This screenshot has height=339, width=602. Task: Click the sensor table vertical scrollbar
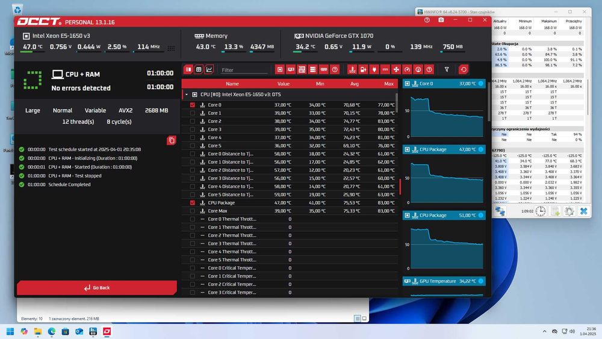click(x=397, y=103)
